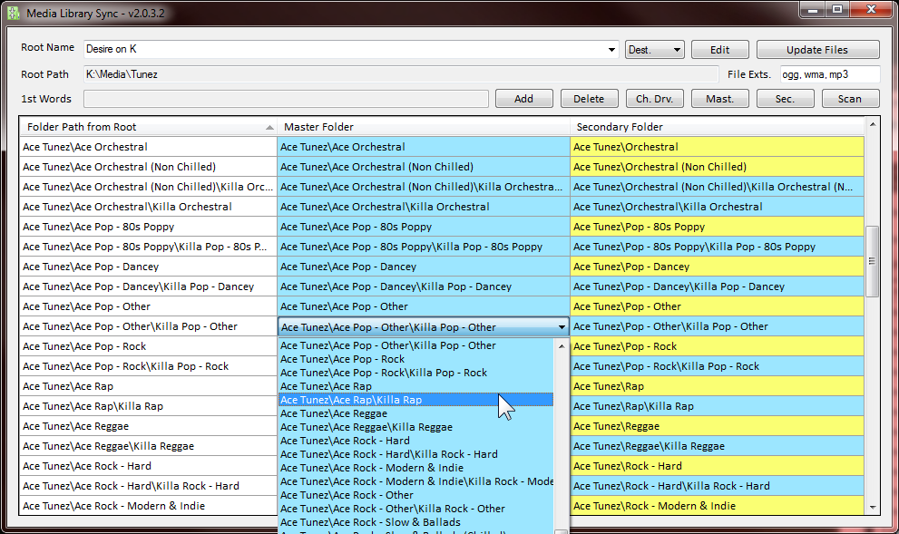Click 'Ace Tunez\Ace Rock - Hard' Folder Path cell

click(148, 466)
